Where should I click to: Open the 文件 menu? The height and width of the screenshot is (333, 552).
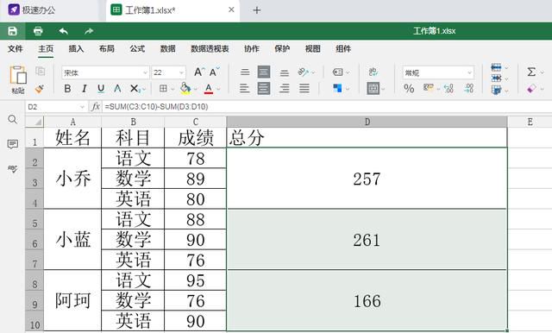point(16,48)
